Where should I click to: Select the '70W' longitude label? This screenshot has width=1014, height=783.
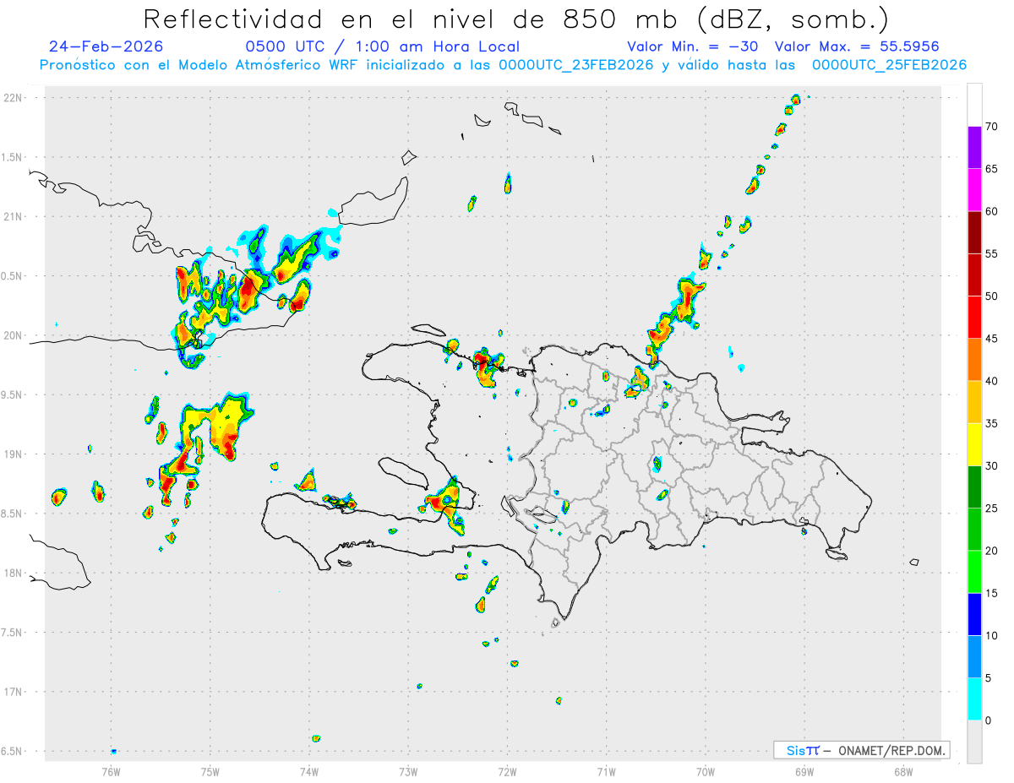(706, 771)
